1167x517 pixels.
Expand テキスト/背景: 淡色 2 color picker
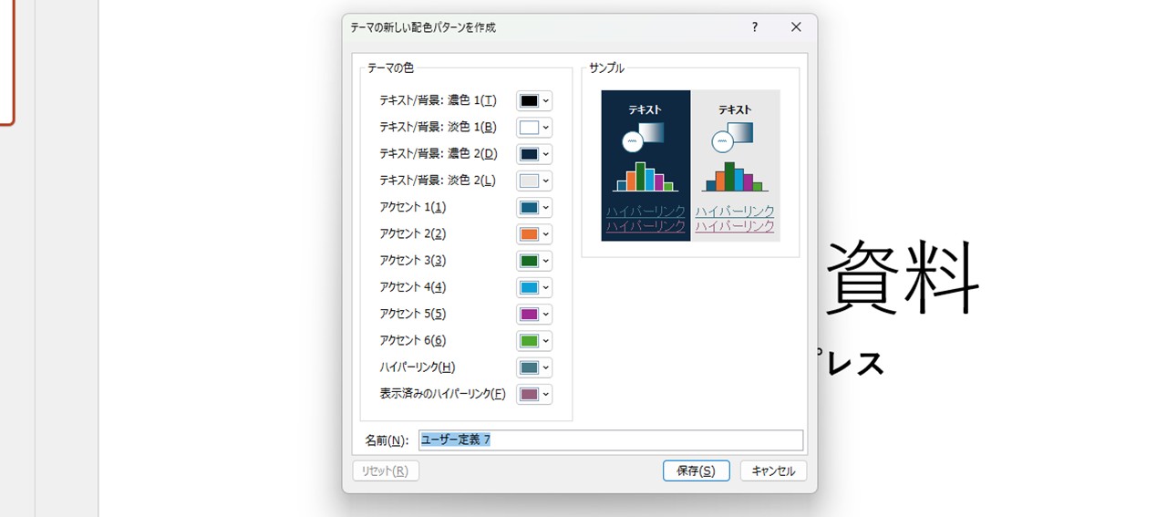tap(534, 181)
